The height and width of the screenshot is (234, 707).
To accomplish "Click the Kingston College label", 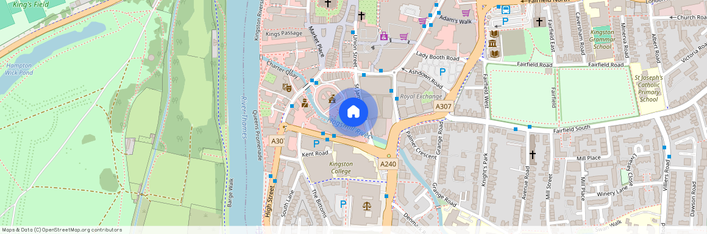I will point(341,168).
